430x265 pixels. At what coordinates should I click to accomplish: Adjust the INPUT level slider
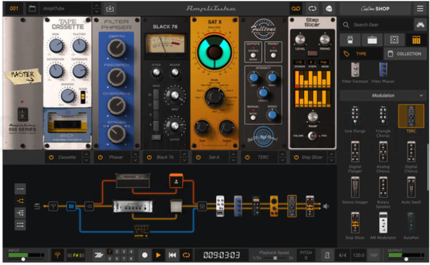pyautogui.click(x=23, y=259)
